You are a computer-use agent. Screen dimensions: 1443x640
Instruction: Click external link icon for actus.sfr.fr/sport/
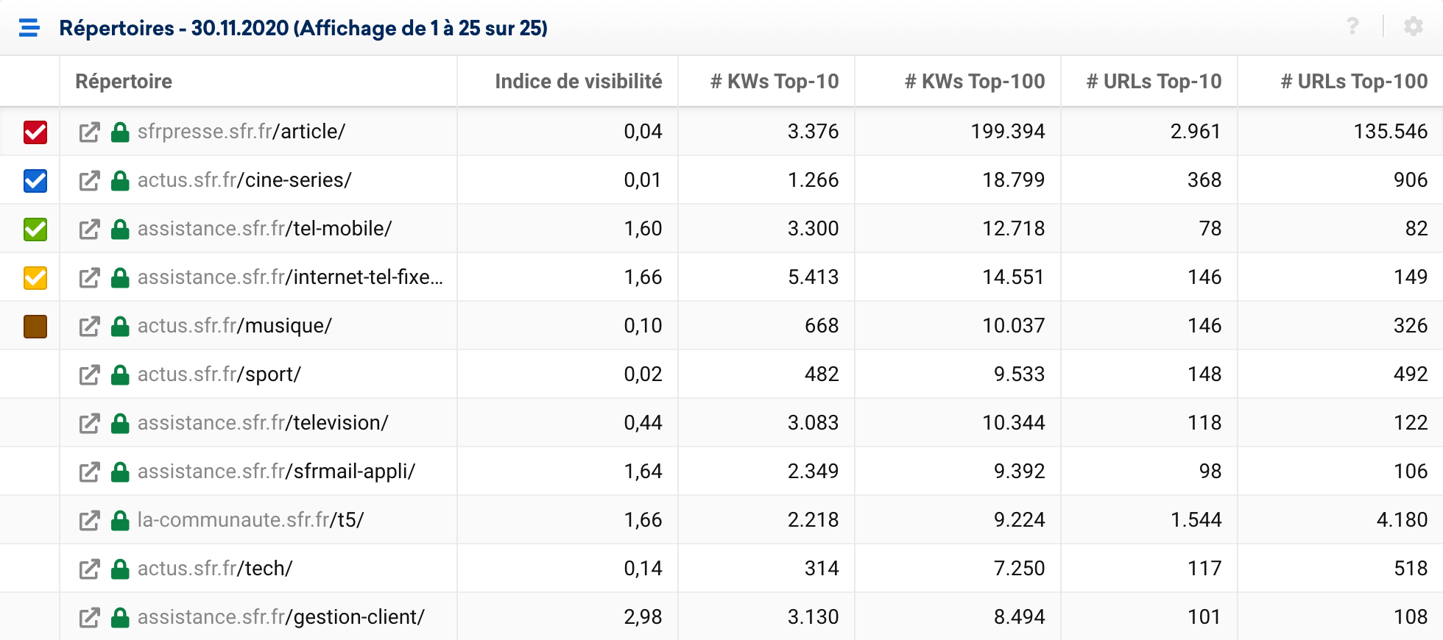click(x=89, y=374)
